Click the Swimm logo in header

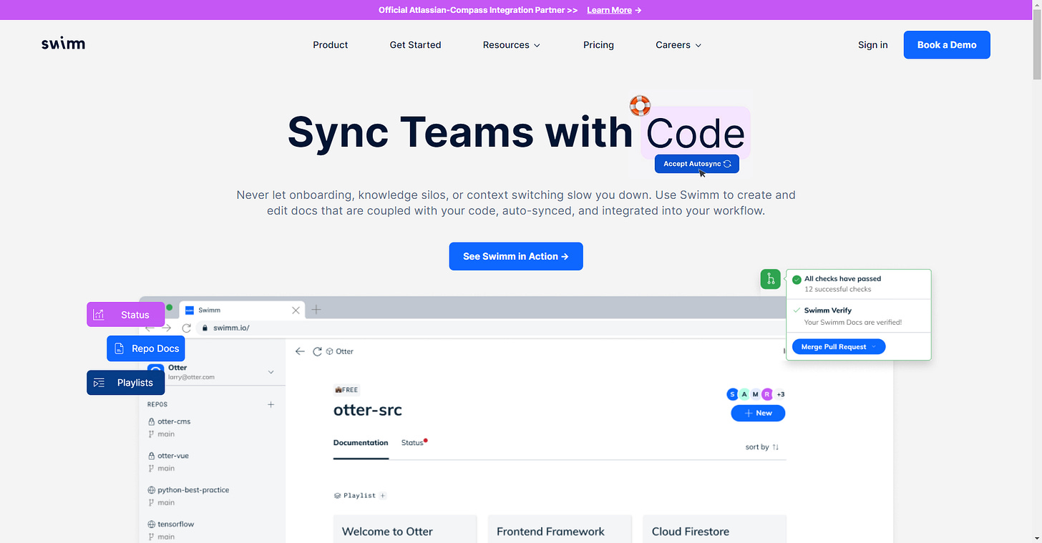[63, 44]
